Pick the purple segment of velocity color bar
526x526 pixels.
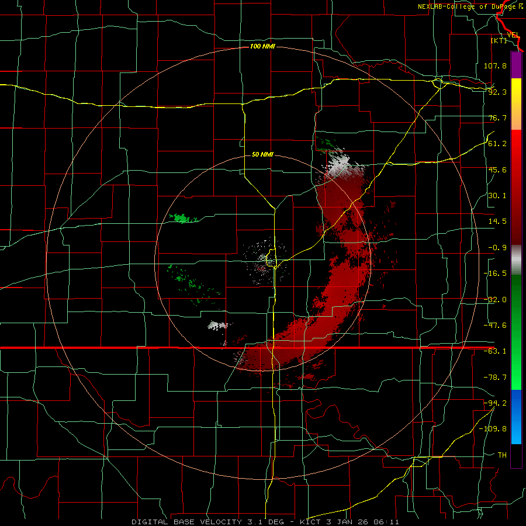coord(516,65)
